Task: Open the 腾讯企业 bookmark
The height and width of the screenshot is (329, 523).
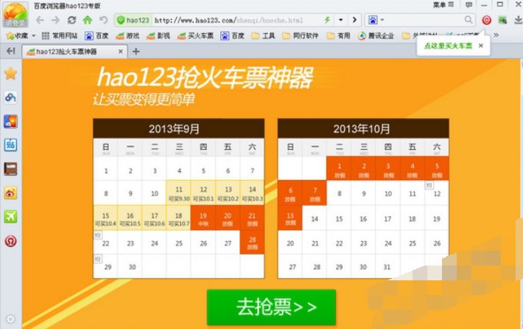Action: [x=376, y=35]
